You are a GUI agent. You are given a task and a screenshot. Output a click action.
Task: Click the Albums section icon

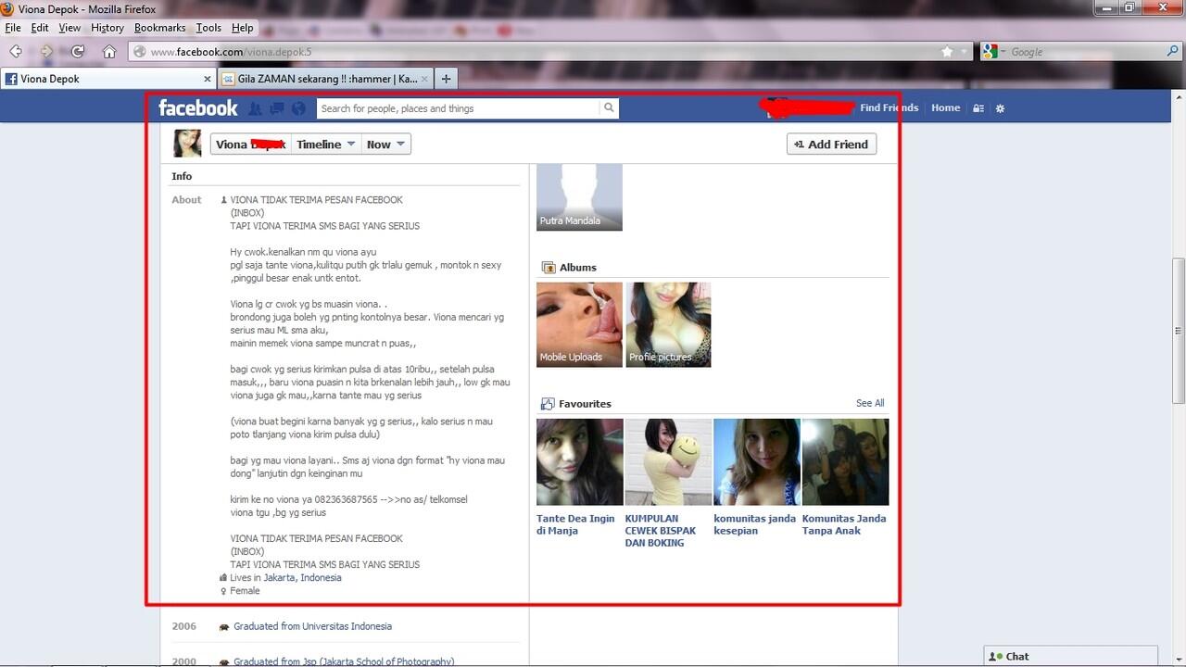click(548, 268)
